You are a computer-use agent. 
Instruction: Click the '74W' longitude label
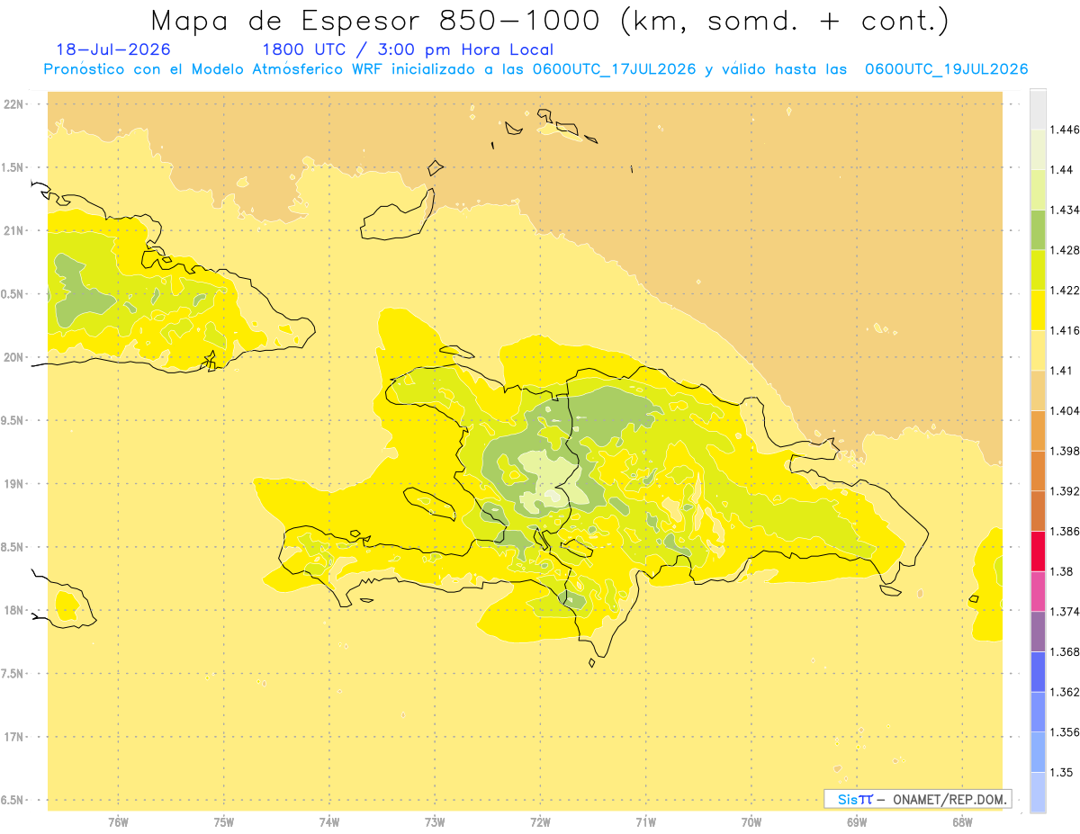tap(329, 822)
